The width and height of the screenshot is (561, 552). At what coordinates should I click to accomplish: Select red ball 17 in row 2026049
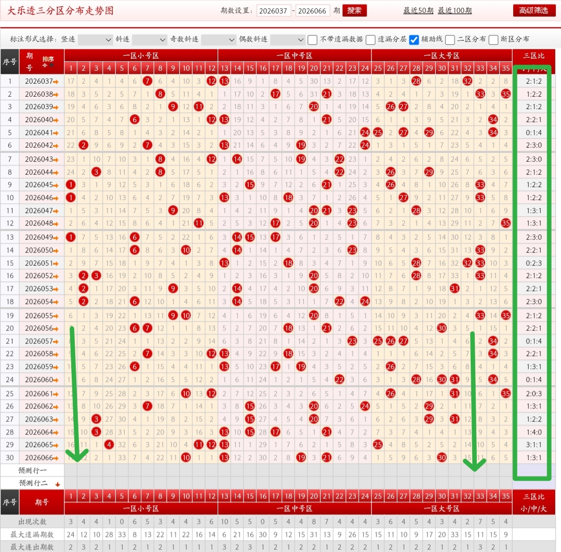click(x=275, y=237)
